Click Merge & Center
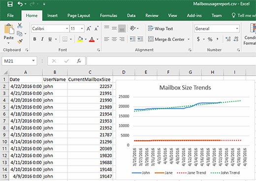 click(166, 39)
